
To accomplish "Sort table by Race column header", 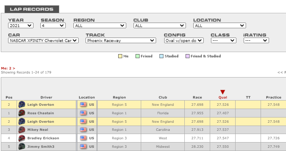I will (x=197, y=97).
